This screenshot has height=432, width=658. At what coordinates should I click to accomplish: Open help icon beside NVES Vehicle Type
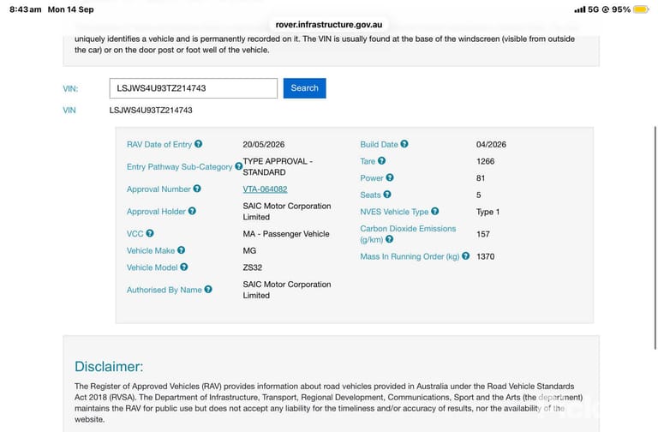tap(434, 211)
